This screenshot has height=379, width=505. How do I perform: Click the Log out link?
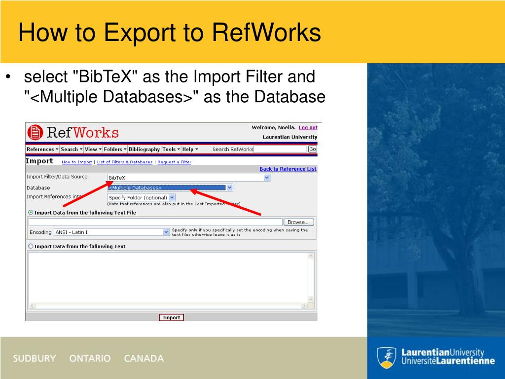308,128
